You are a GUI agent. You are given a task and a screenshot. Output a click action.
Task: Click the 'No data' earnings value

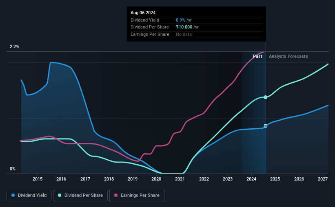pyautogui.click(x=184, y=34)
